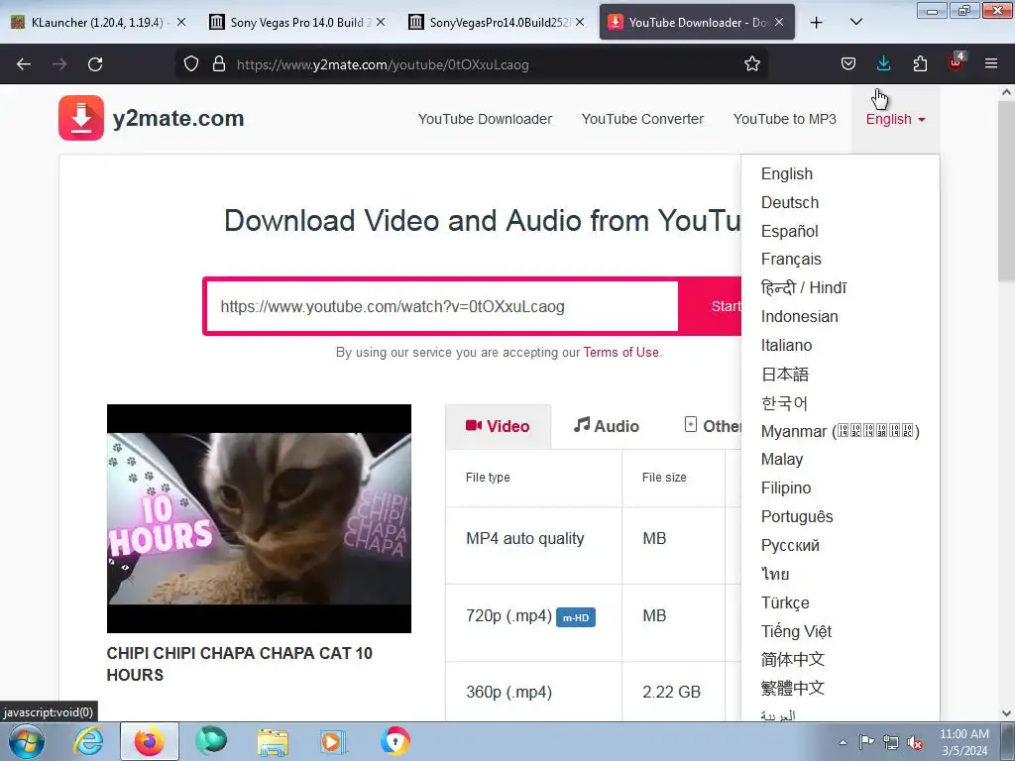Viewport: 1015px width, 761px height.
Task: Choose Hindī from language list
Action: pos(803,288)
